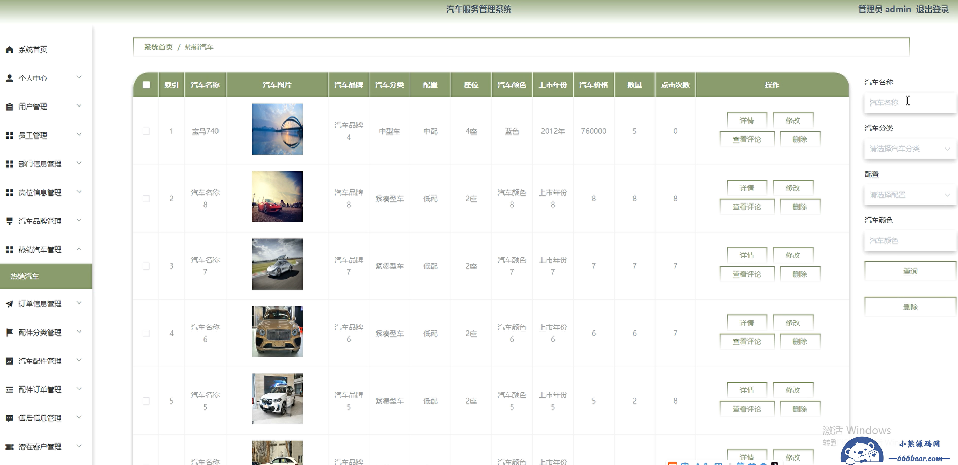Check the row checkbox for 汽车名称6
The image size is (958, 465).
click(x=146, y=333)
